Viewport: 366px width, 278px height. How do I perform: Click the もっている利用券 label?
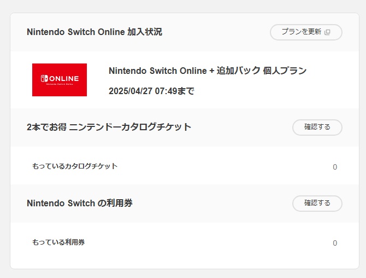58,242
